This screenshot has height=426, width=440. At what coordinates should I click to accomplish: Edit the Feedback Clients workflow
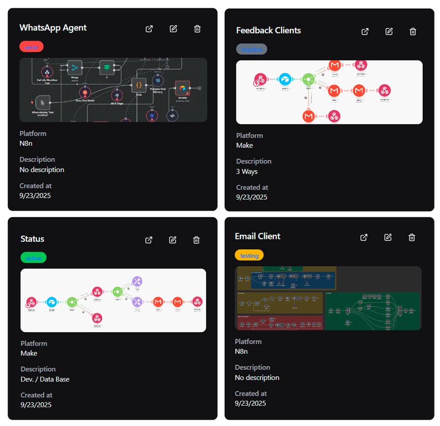[389, 32]
